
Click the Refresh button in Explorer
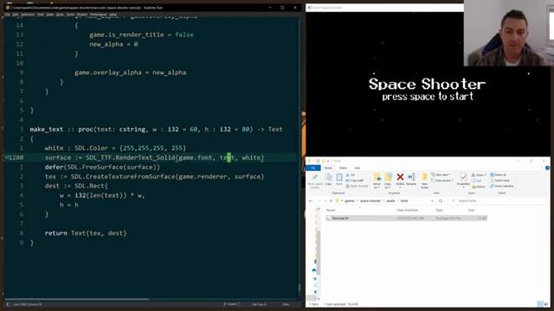441,200
